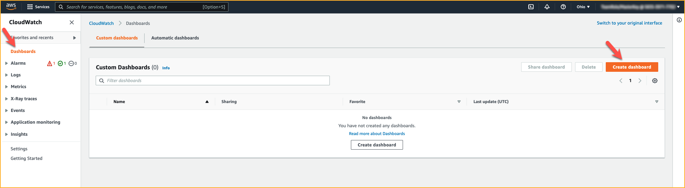The image size is (685, 188).
Task: Select the Custom dashboards tab
Action: pos(117,38)
